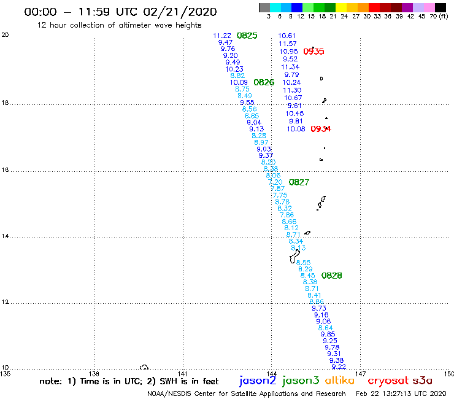The image size is (454, 399).
Task: Select the altika satellite legend label
Action: click(340, 380)
